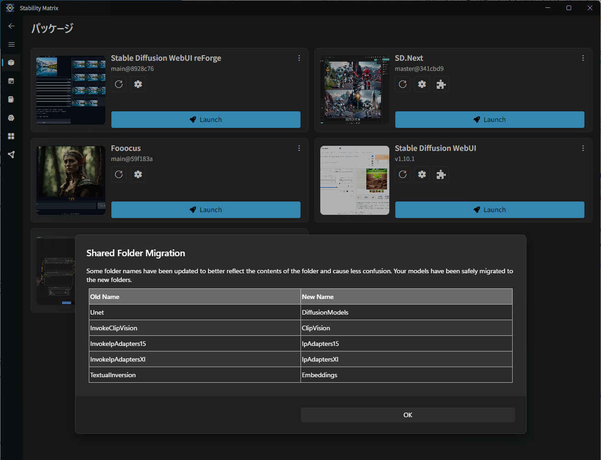Launch Stable Diffusion WebUI reForge
The image size is (601, 460).
tap(206, 120)
